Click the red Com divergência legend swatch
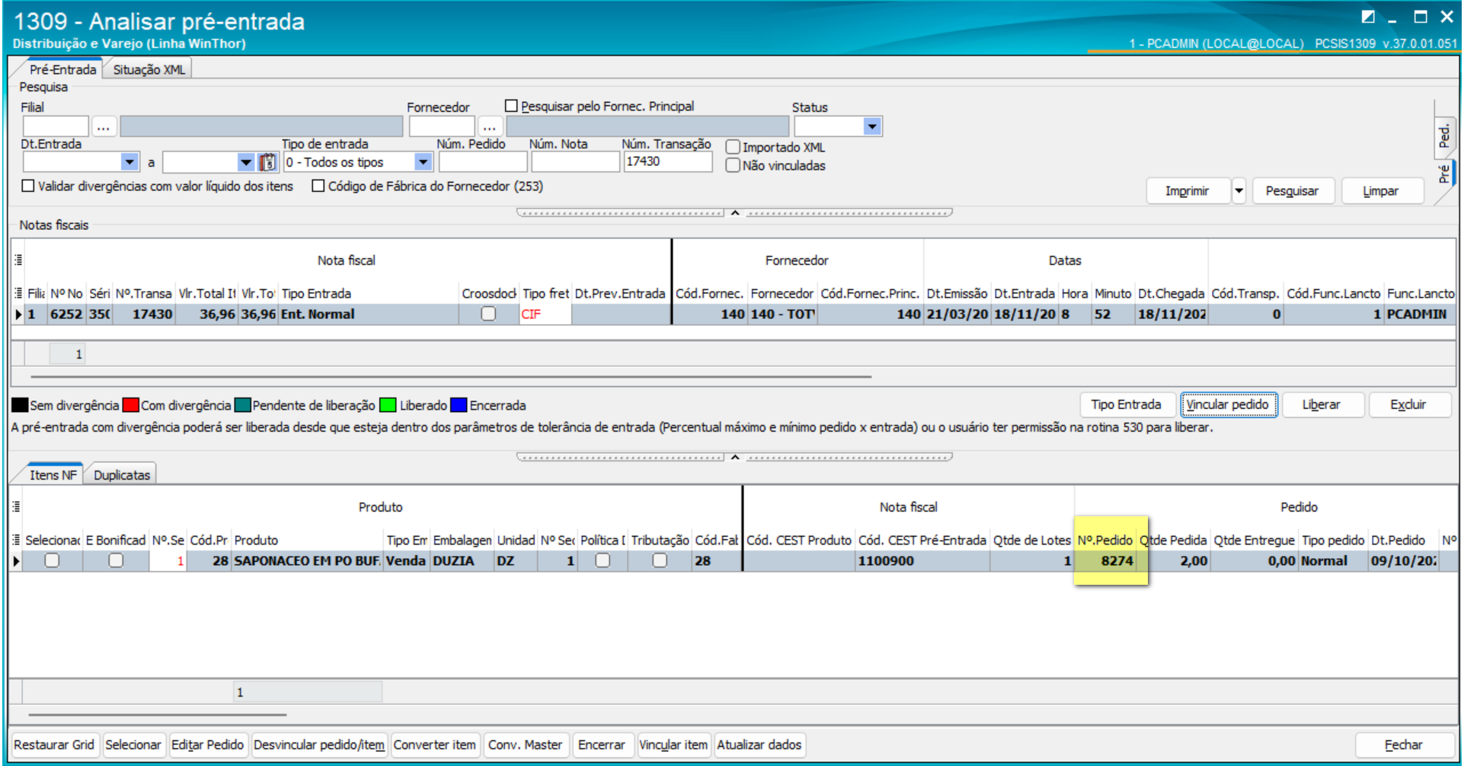This screenshot has height=766, width=1464. point(131,405)
